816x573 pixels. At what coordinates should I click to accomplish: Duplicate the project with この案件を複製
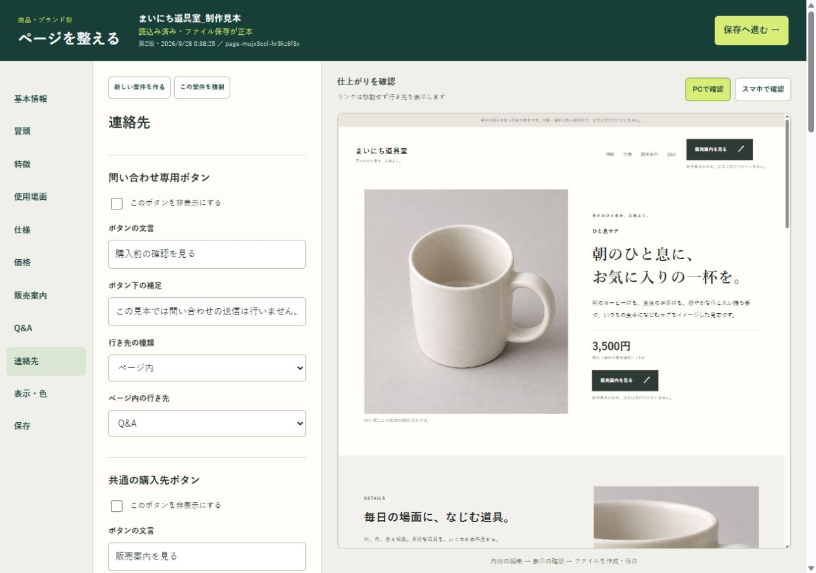202,87
